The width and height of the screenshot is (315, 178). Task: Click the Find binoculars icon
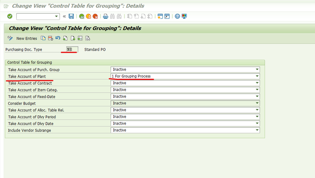(112, 16)
